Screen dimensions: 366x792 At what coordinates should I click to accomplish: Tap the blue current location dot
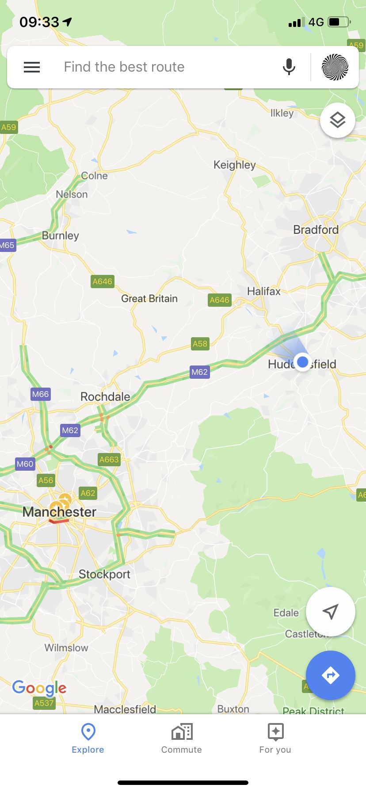click(303, 362)
